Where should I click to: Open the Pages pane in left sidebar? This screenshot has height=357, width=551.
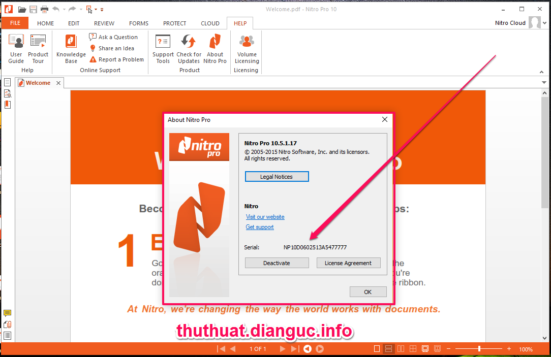[x=8, y=82]
